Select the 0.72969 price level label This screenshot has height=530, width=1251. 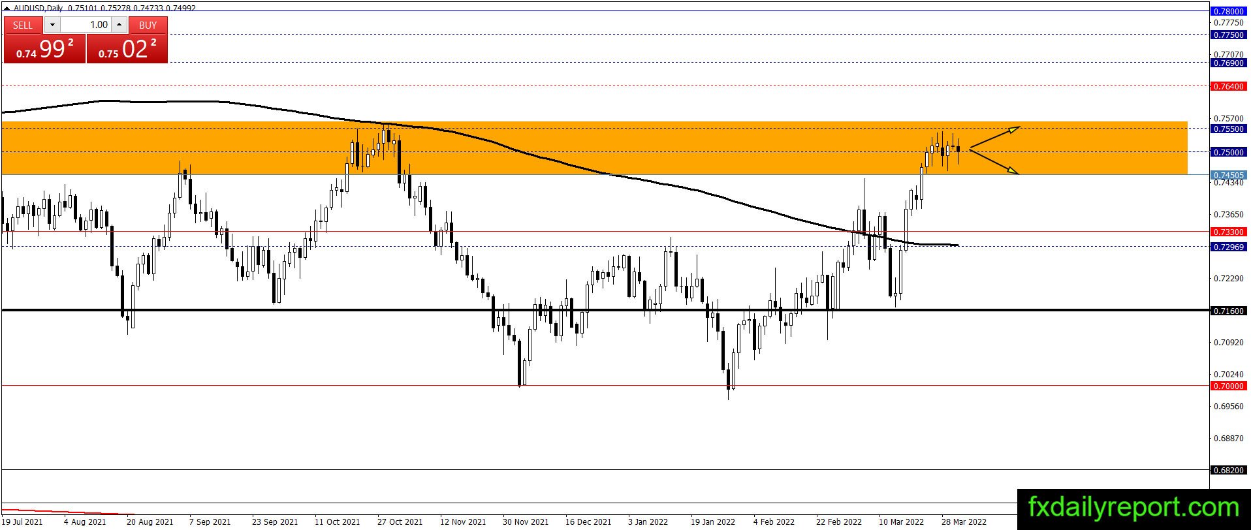tap(1227, 247)
